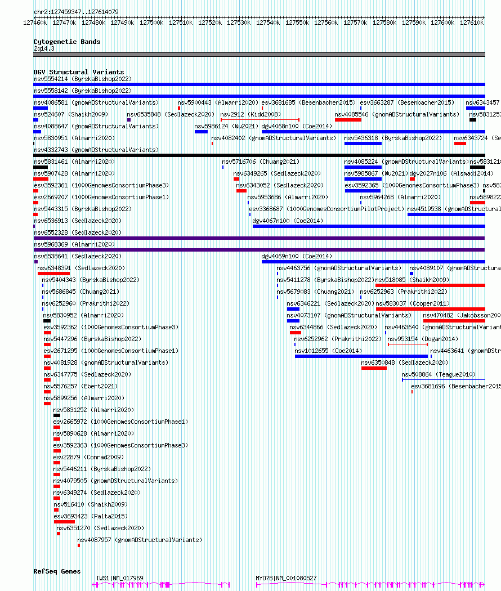Open esv2669207 1000Genomes Phase1 label
The height and width of the screenshot is (591, 501).
click(101, 197)
